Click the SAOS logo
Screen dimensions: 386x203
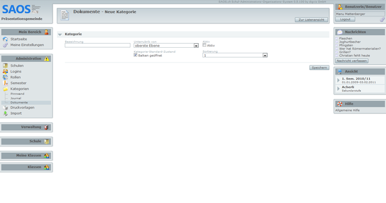pyautogui.click(x=21, y=9)
